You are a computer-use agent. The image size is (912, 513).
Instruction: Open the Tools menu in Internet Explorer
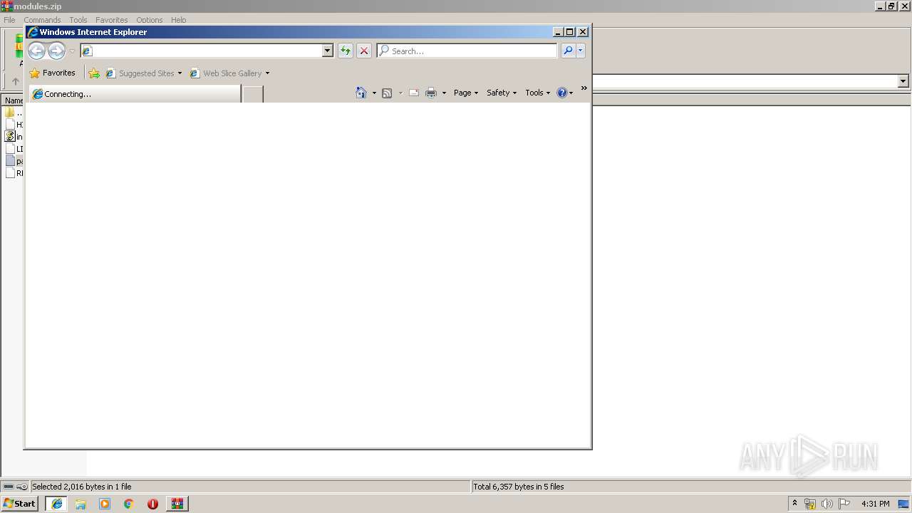538,93
